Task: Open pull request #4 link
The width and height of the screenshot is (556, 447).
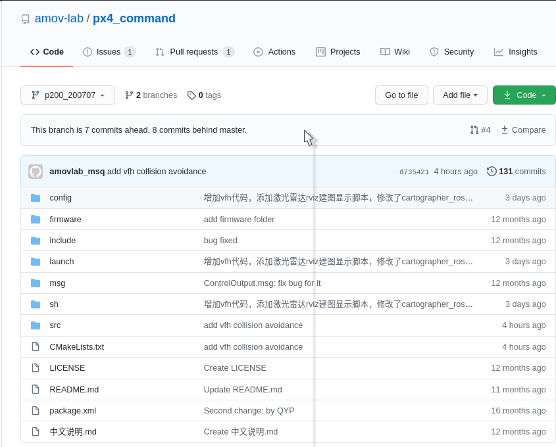Action: coord(480,130)
